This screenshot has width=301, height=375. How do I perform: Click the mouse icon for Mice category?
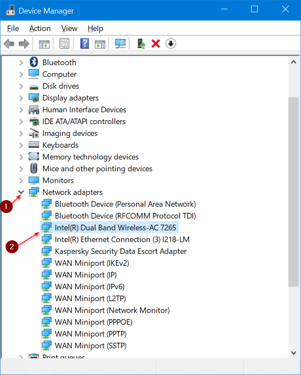(34, 168)
